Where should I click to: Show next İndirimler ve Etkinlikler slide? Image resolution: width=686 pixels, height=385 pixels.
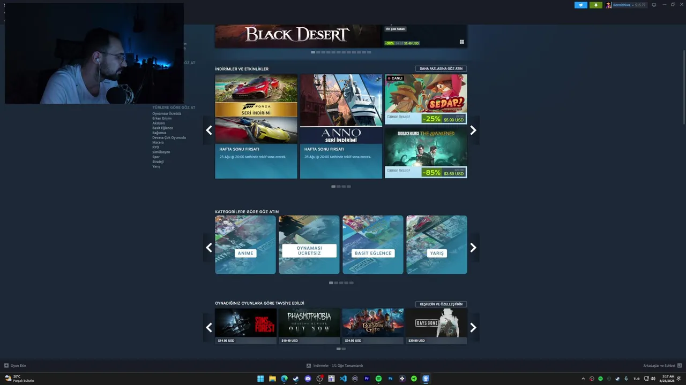(x=473, y=130)
